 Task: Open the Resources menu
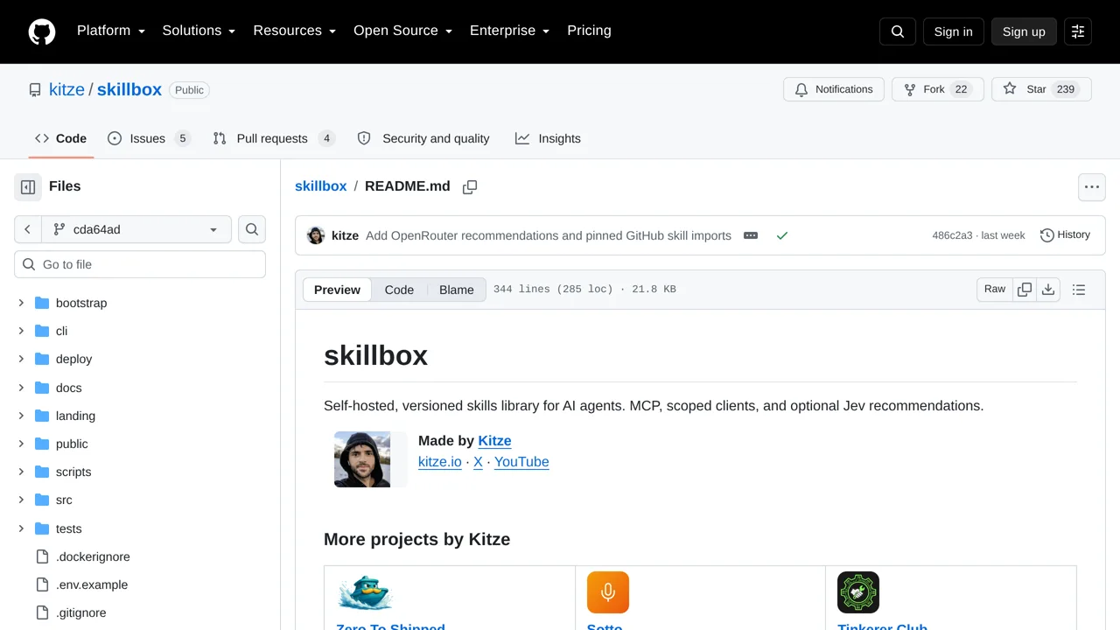pos(295,31)
